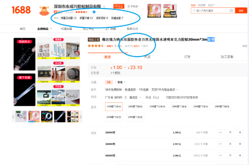Click the 卖家很好 8 review tag
This screenshot has height=165, width=249.
click(102, 18)
